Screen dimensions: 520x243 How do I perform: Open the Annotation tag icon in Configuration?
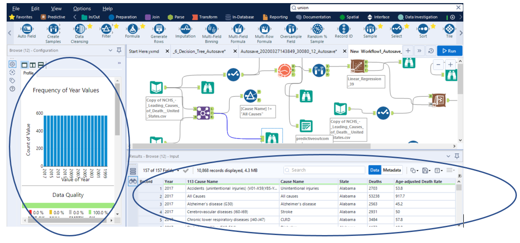(x=12, y=81)
